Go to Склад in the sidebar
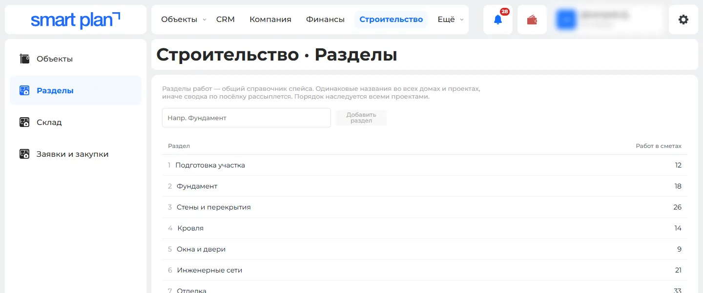Viewport: 703px width, 293px height. (76, 122)
